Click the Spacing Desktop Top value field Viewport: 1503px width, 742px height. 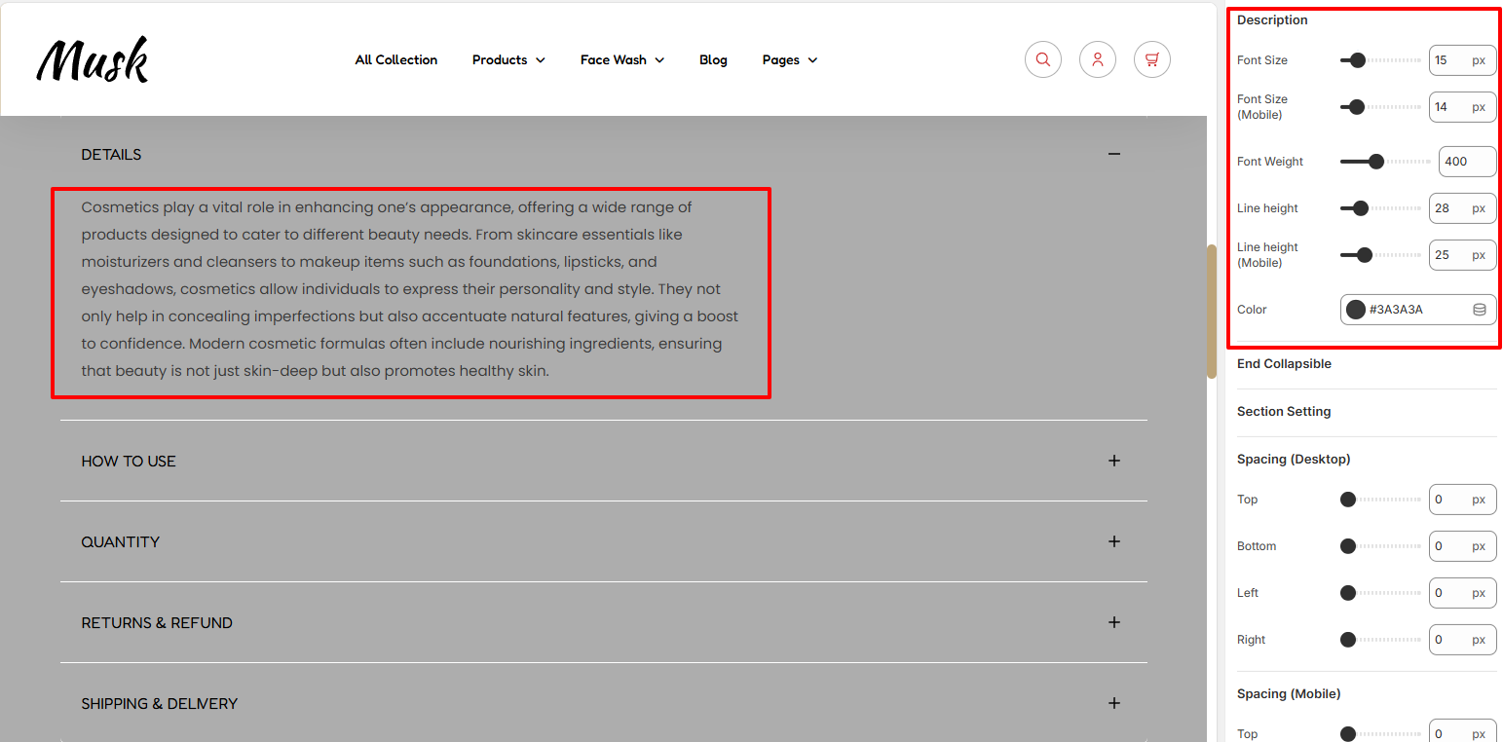[x=1462, y=500]
